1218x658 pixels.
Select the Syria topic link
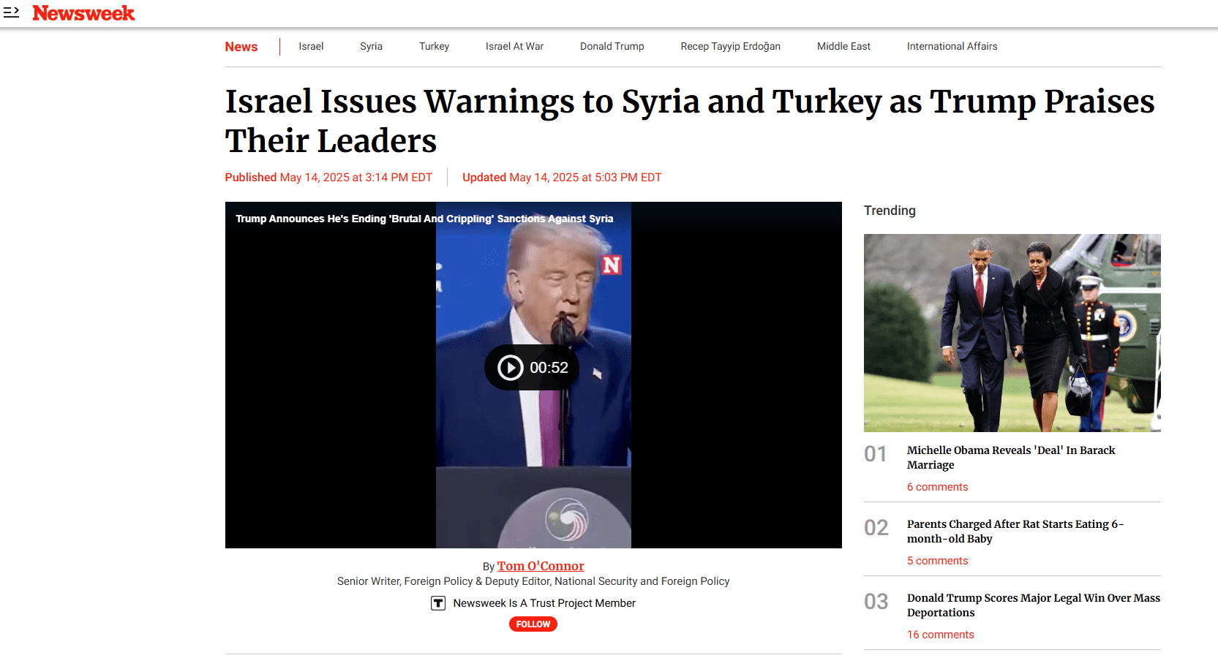pos(371,46)
